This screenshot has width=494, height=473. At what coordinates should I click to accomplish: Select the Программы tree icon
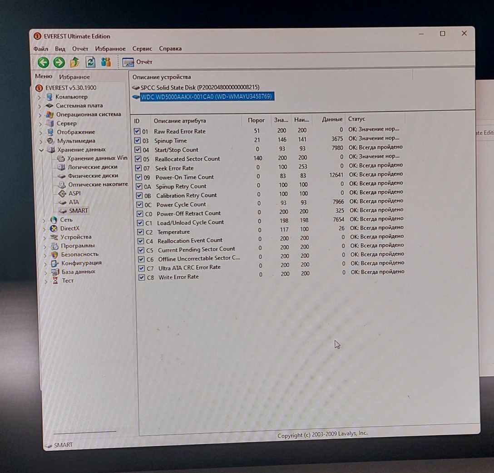click(x=54, y=246)
